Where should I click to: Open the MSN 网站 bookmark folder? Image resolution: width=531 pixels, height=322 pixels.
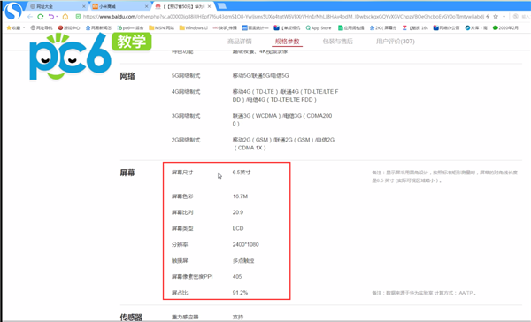click(161, 27)
